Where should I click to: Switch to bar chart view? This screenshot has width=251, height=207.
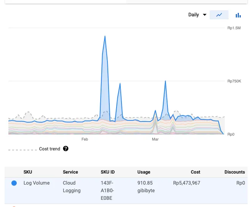point(238,15)
